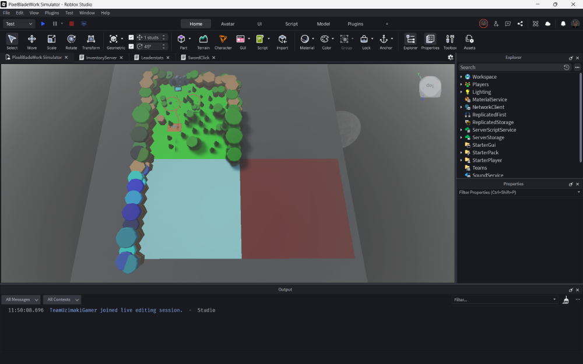Switch to the Model ribbon tab
The image size is (583, 364).
pyautogui.click(x=323, y=24)
